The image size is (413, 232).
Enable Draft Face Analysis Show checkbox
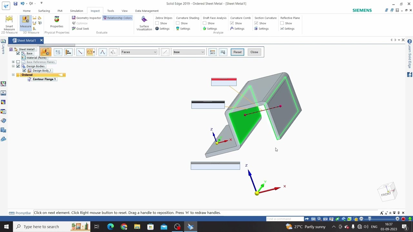pos(205,23)
